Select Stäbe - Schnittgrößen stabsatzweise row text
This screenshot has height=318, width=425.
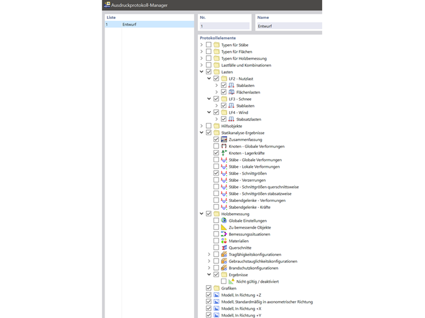coord(260,194)
